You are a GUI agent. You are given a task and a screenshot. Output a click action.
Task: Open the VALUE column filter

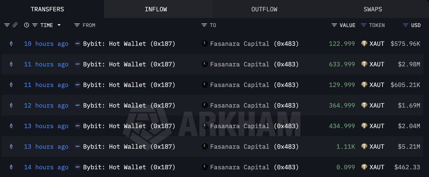point(334,25)
